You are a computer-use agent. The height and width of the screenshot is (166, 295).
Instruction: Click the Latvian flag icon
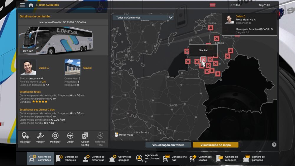[212, 5]
